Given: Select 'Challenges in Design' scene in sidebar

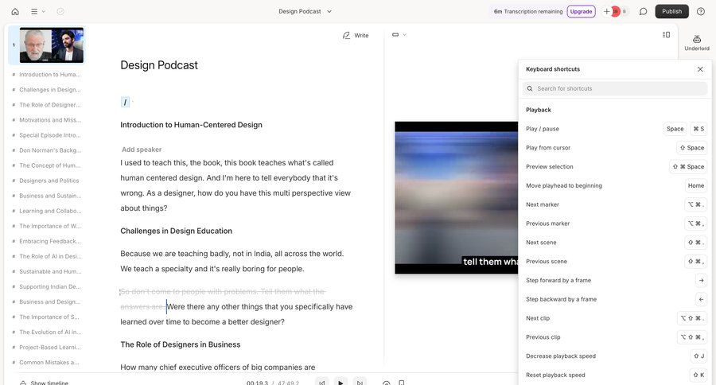Looking at the screenshot, I should pos(49,90).
